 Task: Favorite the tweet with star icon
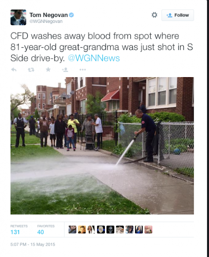48,69
